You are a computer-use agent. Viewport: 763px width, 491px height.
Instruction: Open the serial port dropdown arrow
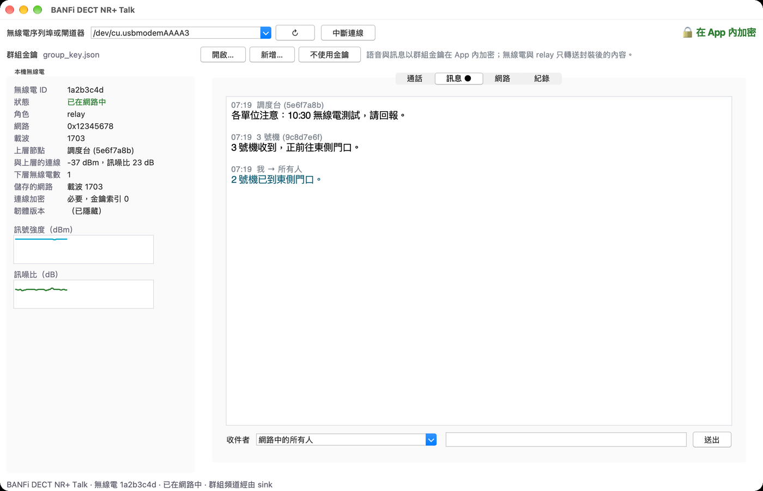265,33
